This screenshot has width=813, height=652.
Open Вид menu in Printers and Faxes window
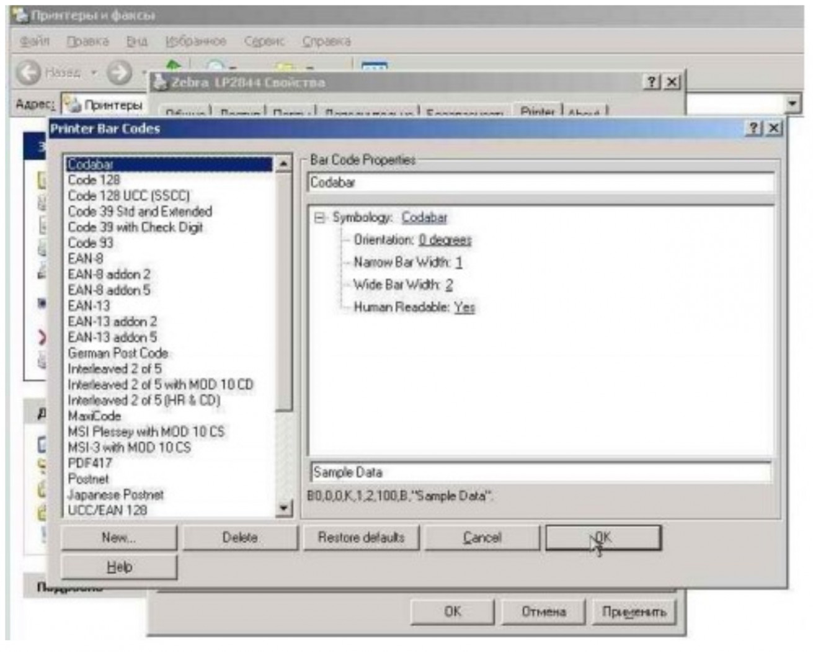coord(137,41)
